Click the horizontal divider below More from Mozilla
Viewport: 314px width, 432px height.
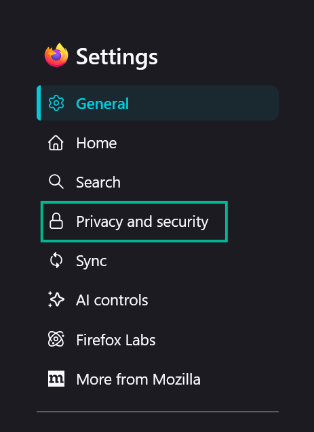click(157, 412)
